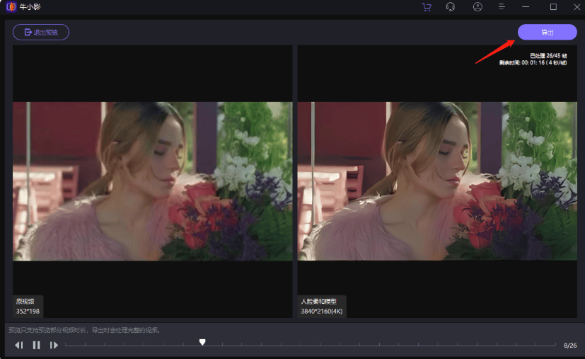585x359 pixels.
Task: Click the 退出预览 exit preview button
Action: point(41,32)
